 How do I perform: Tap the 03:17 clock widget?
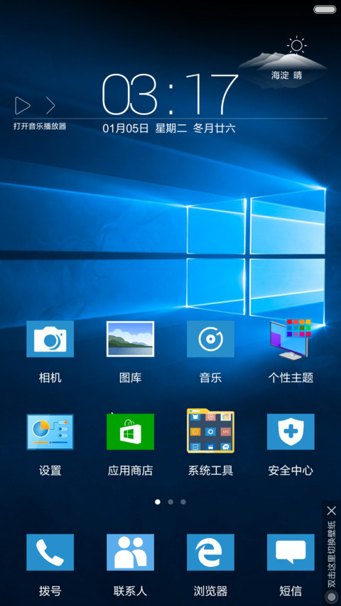[x=170, y=94]
